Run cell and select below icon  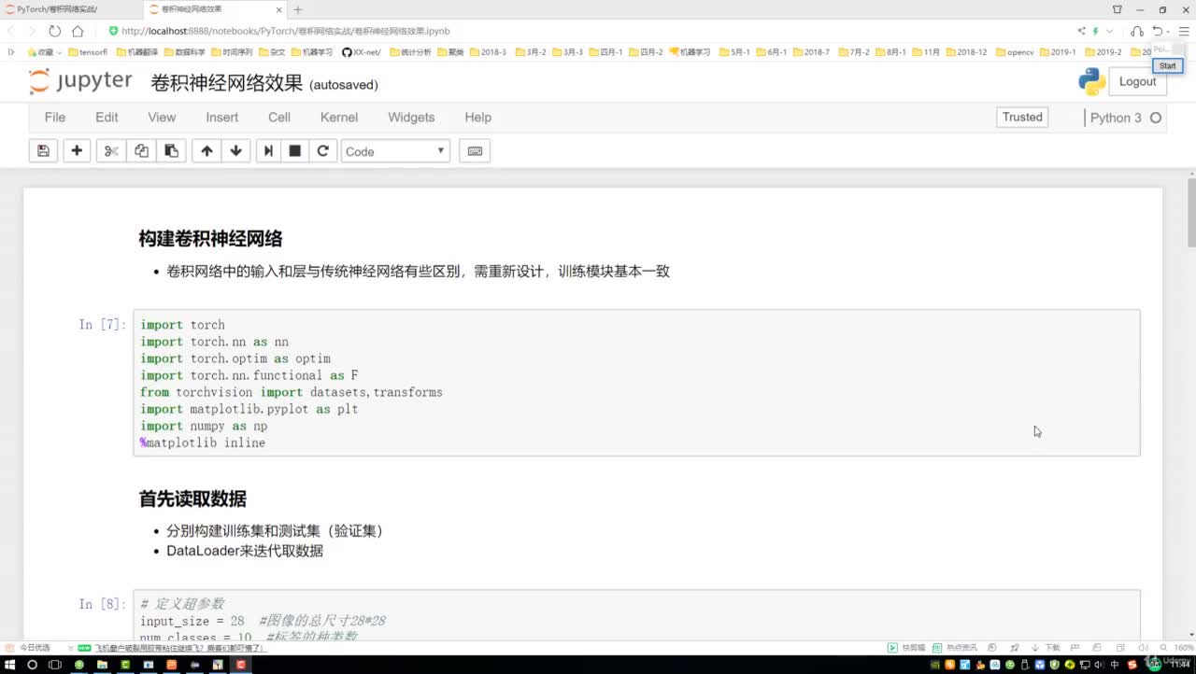(268, 151)
